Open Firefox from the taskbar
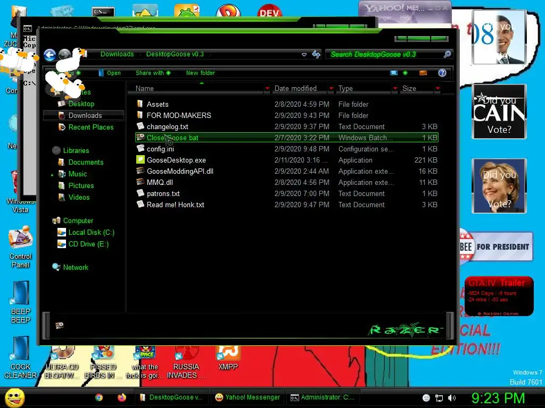This screenshot has width=545, height=408. click(x=122, y=397)
